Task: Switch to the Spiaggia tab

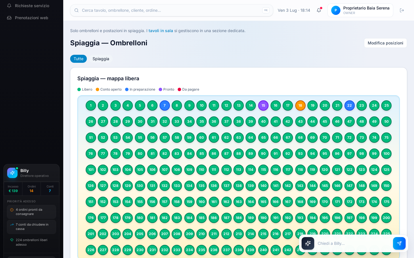Action: [101, 59]
